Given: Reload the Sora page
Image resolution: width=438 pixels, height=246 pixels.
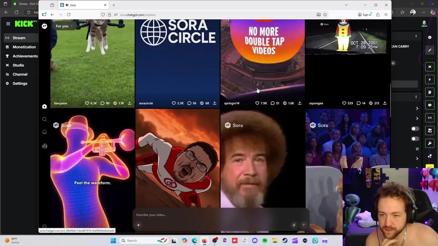Looking at the screenshot, I should tap(68, 15).
